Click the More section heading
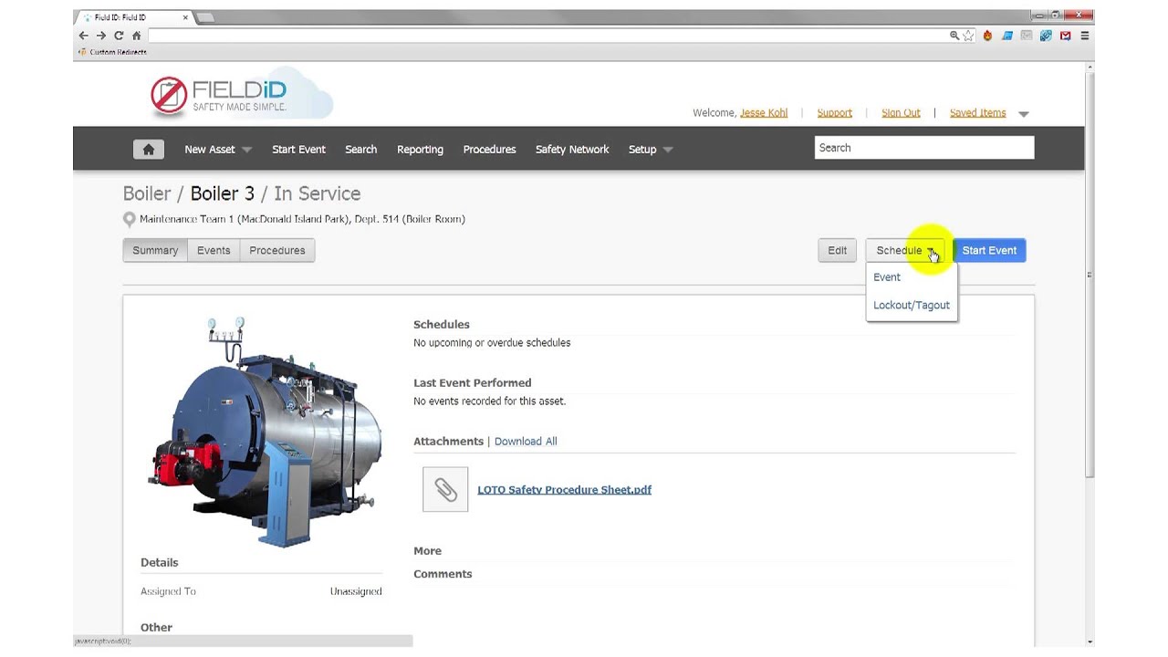Image resolution: width=1168 pixels, height=657 pixels. click(x=427, y=551)
